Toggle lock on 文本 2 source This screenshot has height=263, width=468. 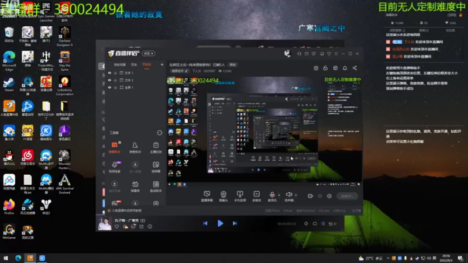tap(115, 80)
